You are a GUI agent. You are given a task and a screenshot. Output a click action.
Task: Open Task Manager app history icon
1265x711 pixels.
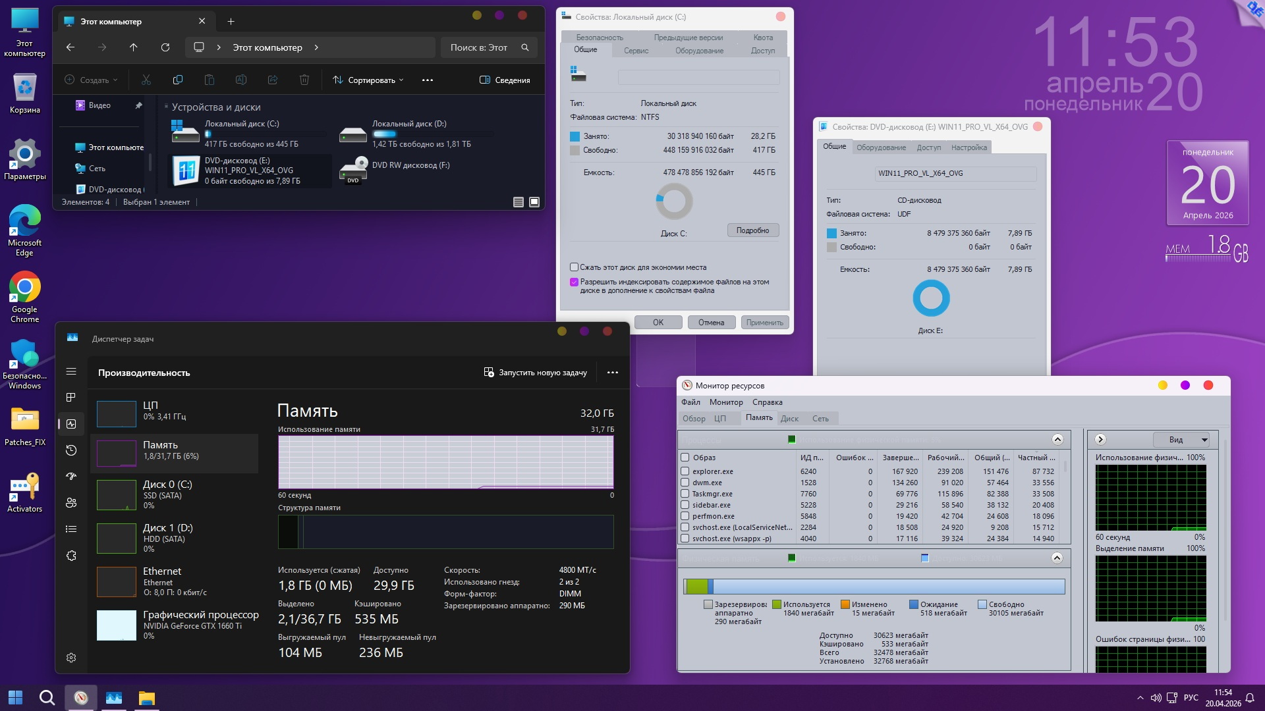[71, 450]
